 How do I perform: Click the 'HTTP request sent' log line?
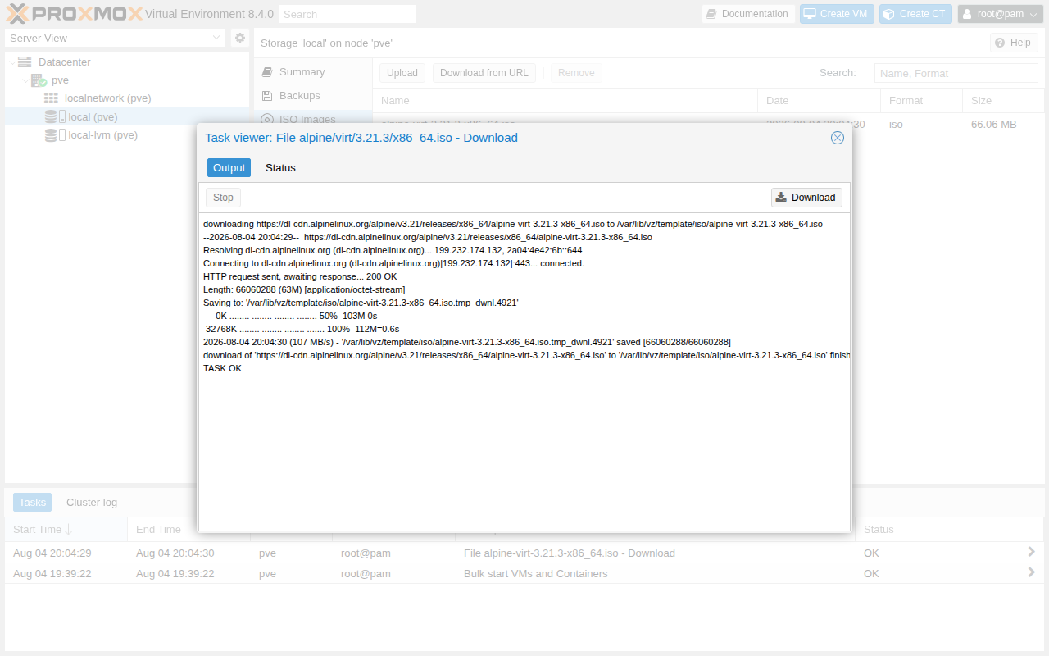point(300,276)
